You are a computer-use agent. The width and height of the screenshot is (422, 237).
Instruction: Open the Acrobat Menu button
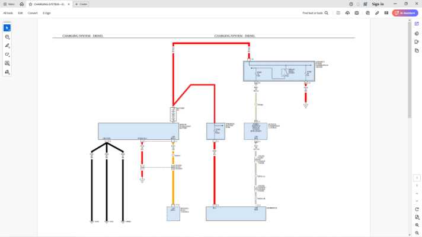pos(9,4)
